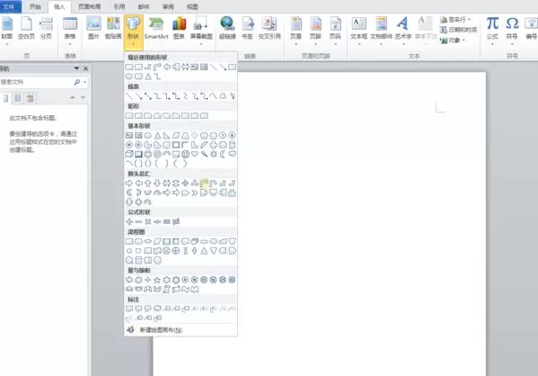Choose the flowchart document shape
Viewport: 538px width, 376px height.
tap(185, 242)
